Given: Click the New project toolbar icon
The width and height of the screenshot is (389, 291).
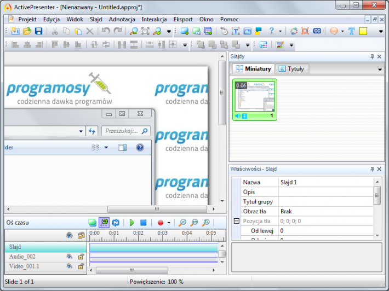Looking at the screenshot, I should click(x=15, y=31).
